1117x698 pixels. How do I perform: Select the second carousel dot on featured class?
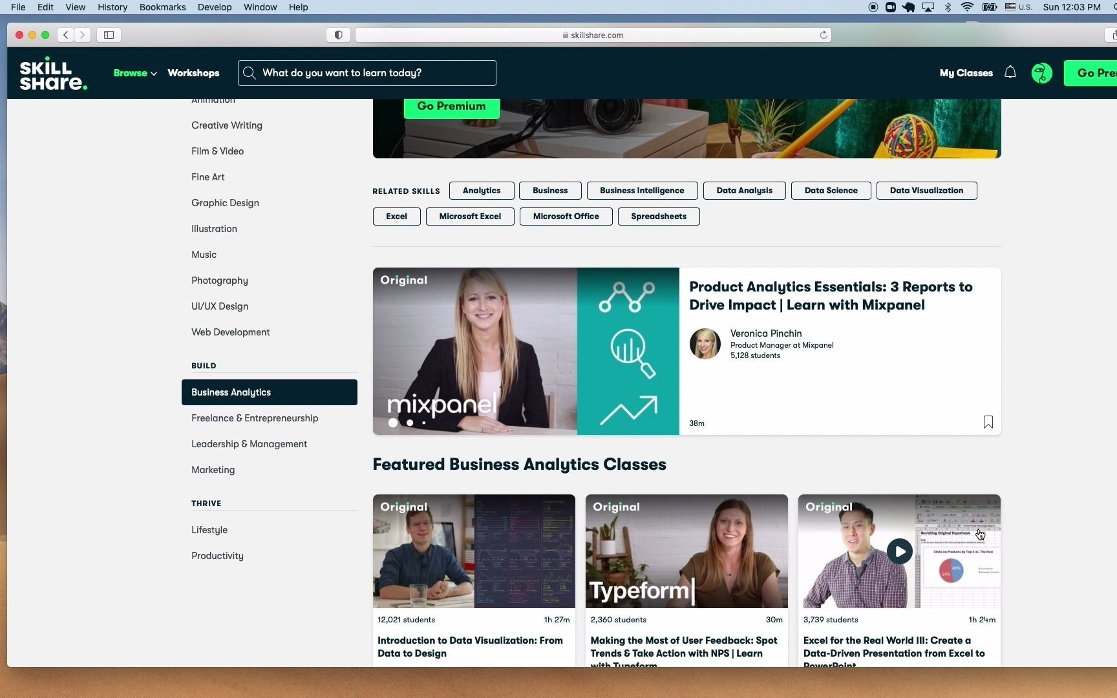click(410, 423)
